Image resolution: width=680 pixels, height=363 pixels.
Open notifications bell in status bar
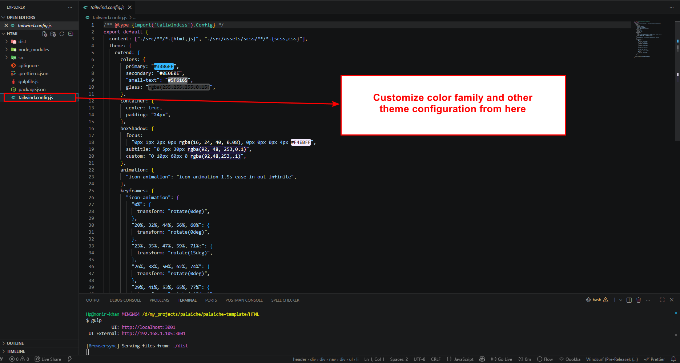673,359
